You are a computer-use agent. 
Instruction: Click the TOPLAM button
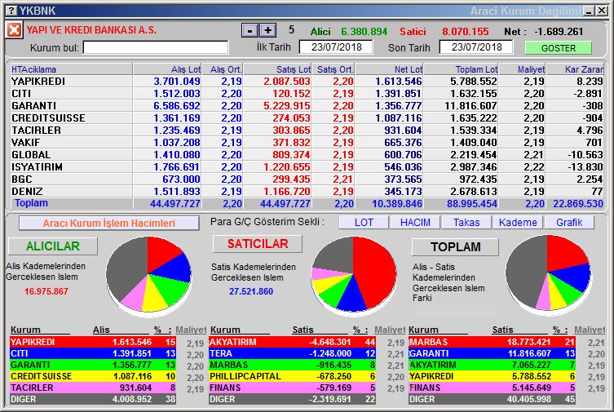click(456, 247)
